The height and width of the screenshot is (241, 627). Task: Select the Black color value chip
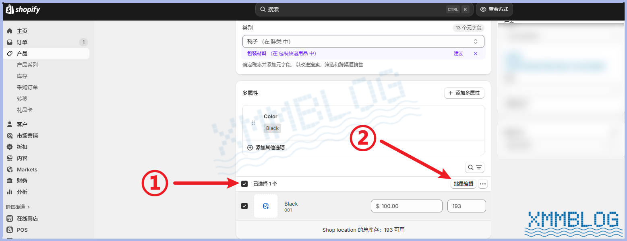[272, 128]
